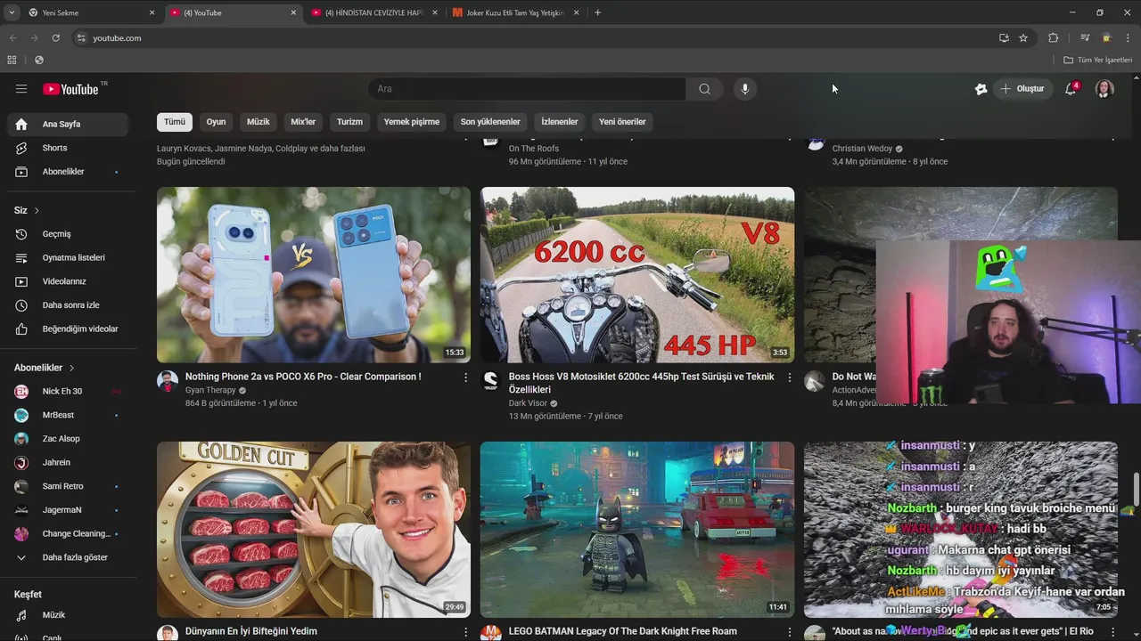Open the YouTube hamburger guide menu
The width and height of the screenshot is (1141, 641).
click(x=21, y=89)
